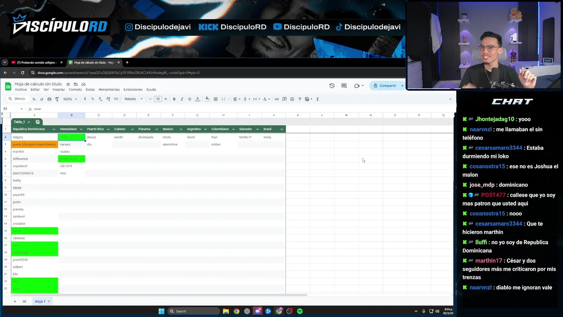Open the Archivo menu

click(x=21, y=90)
